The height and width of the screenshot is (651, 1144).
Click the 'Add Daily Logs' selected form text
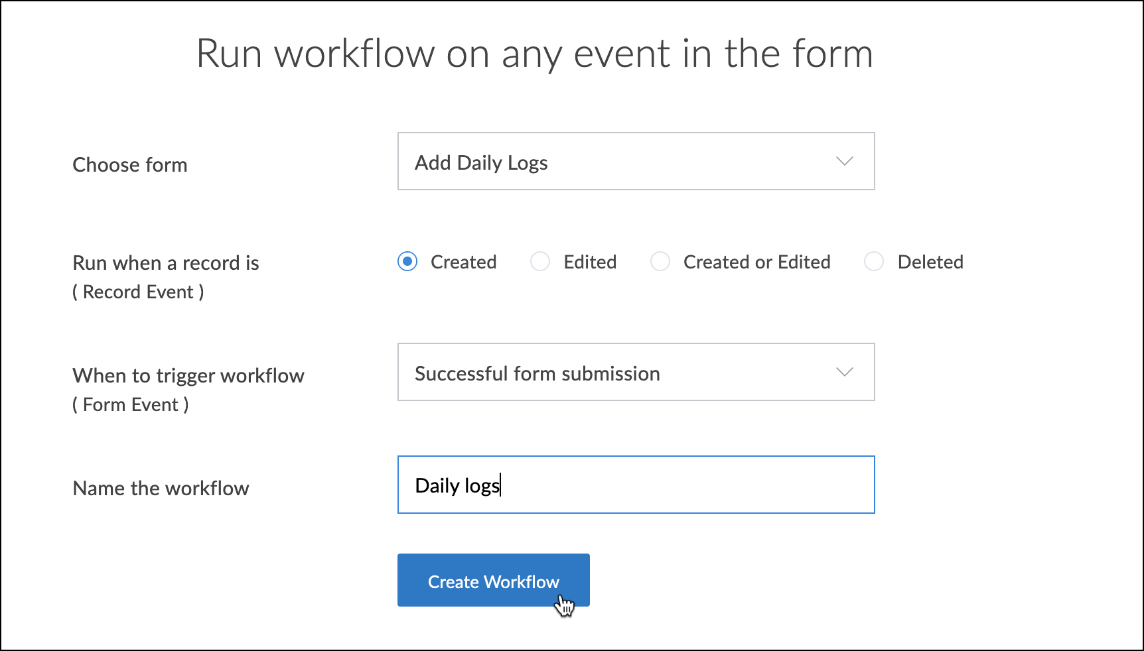[x=481, y=163]
